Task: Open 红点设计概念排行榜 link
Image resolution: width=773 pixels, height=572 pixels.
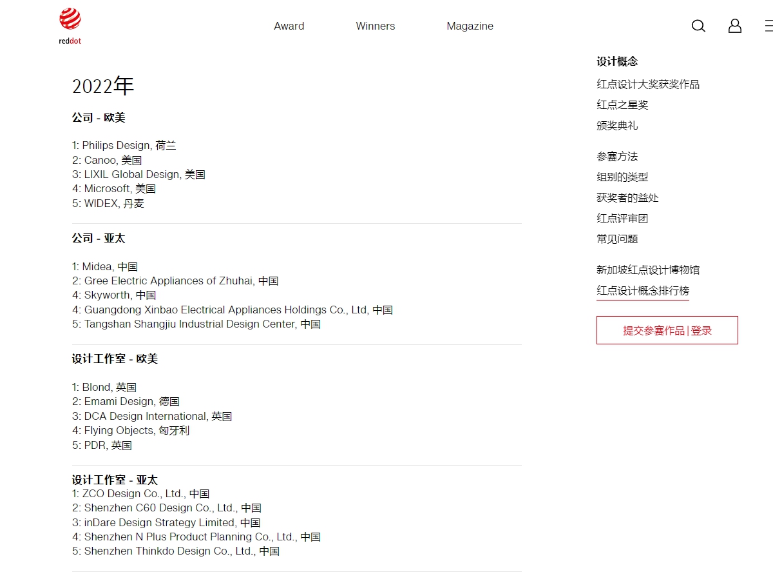Action: click(x=643, y=291)
